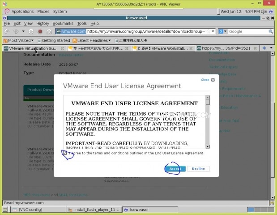The image size is (277, 215).
Task: Open the Bookmarks menu
Action: [63, 23]
